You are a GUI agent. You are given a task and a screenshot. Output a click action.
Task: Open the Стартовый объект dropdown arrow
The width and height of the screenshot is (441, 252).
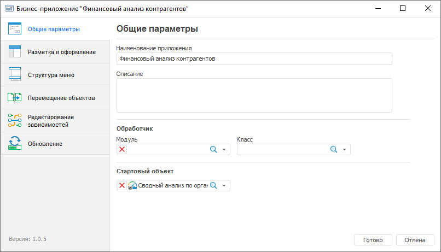tap(224, 186)
